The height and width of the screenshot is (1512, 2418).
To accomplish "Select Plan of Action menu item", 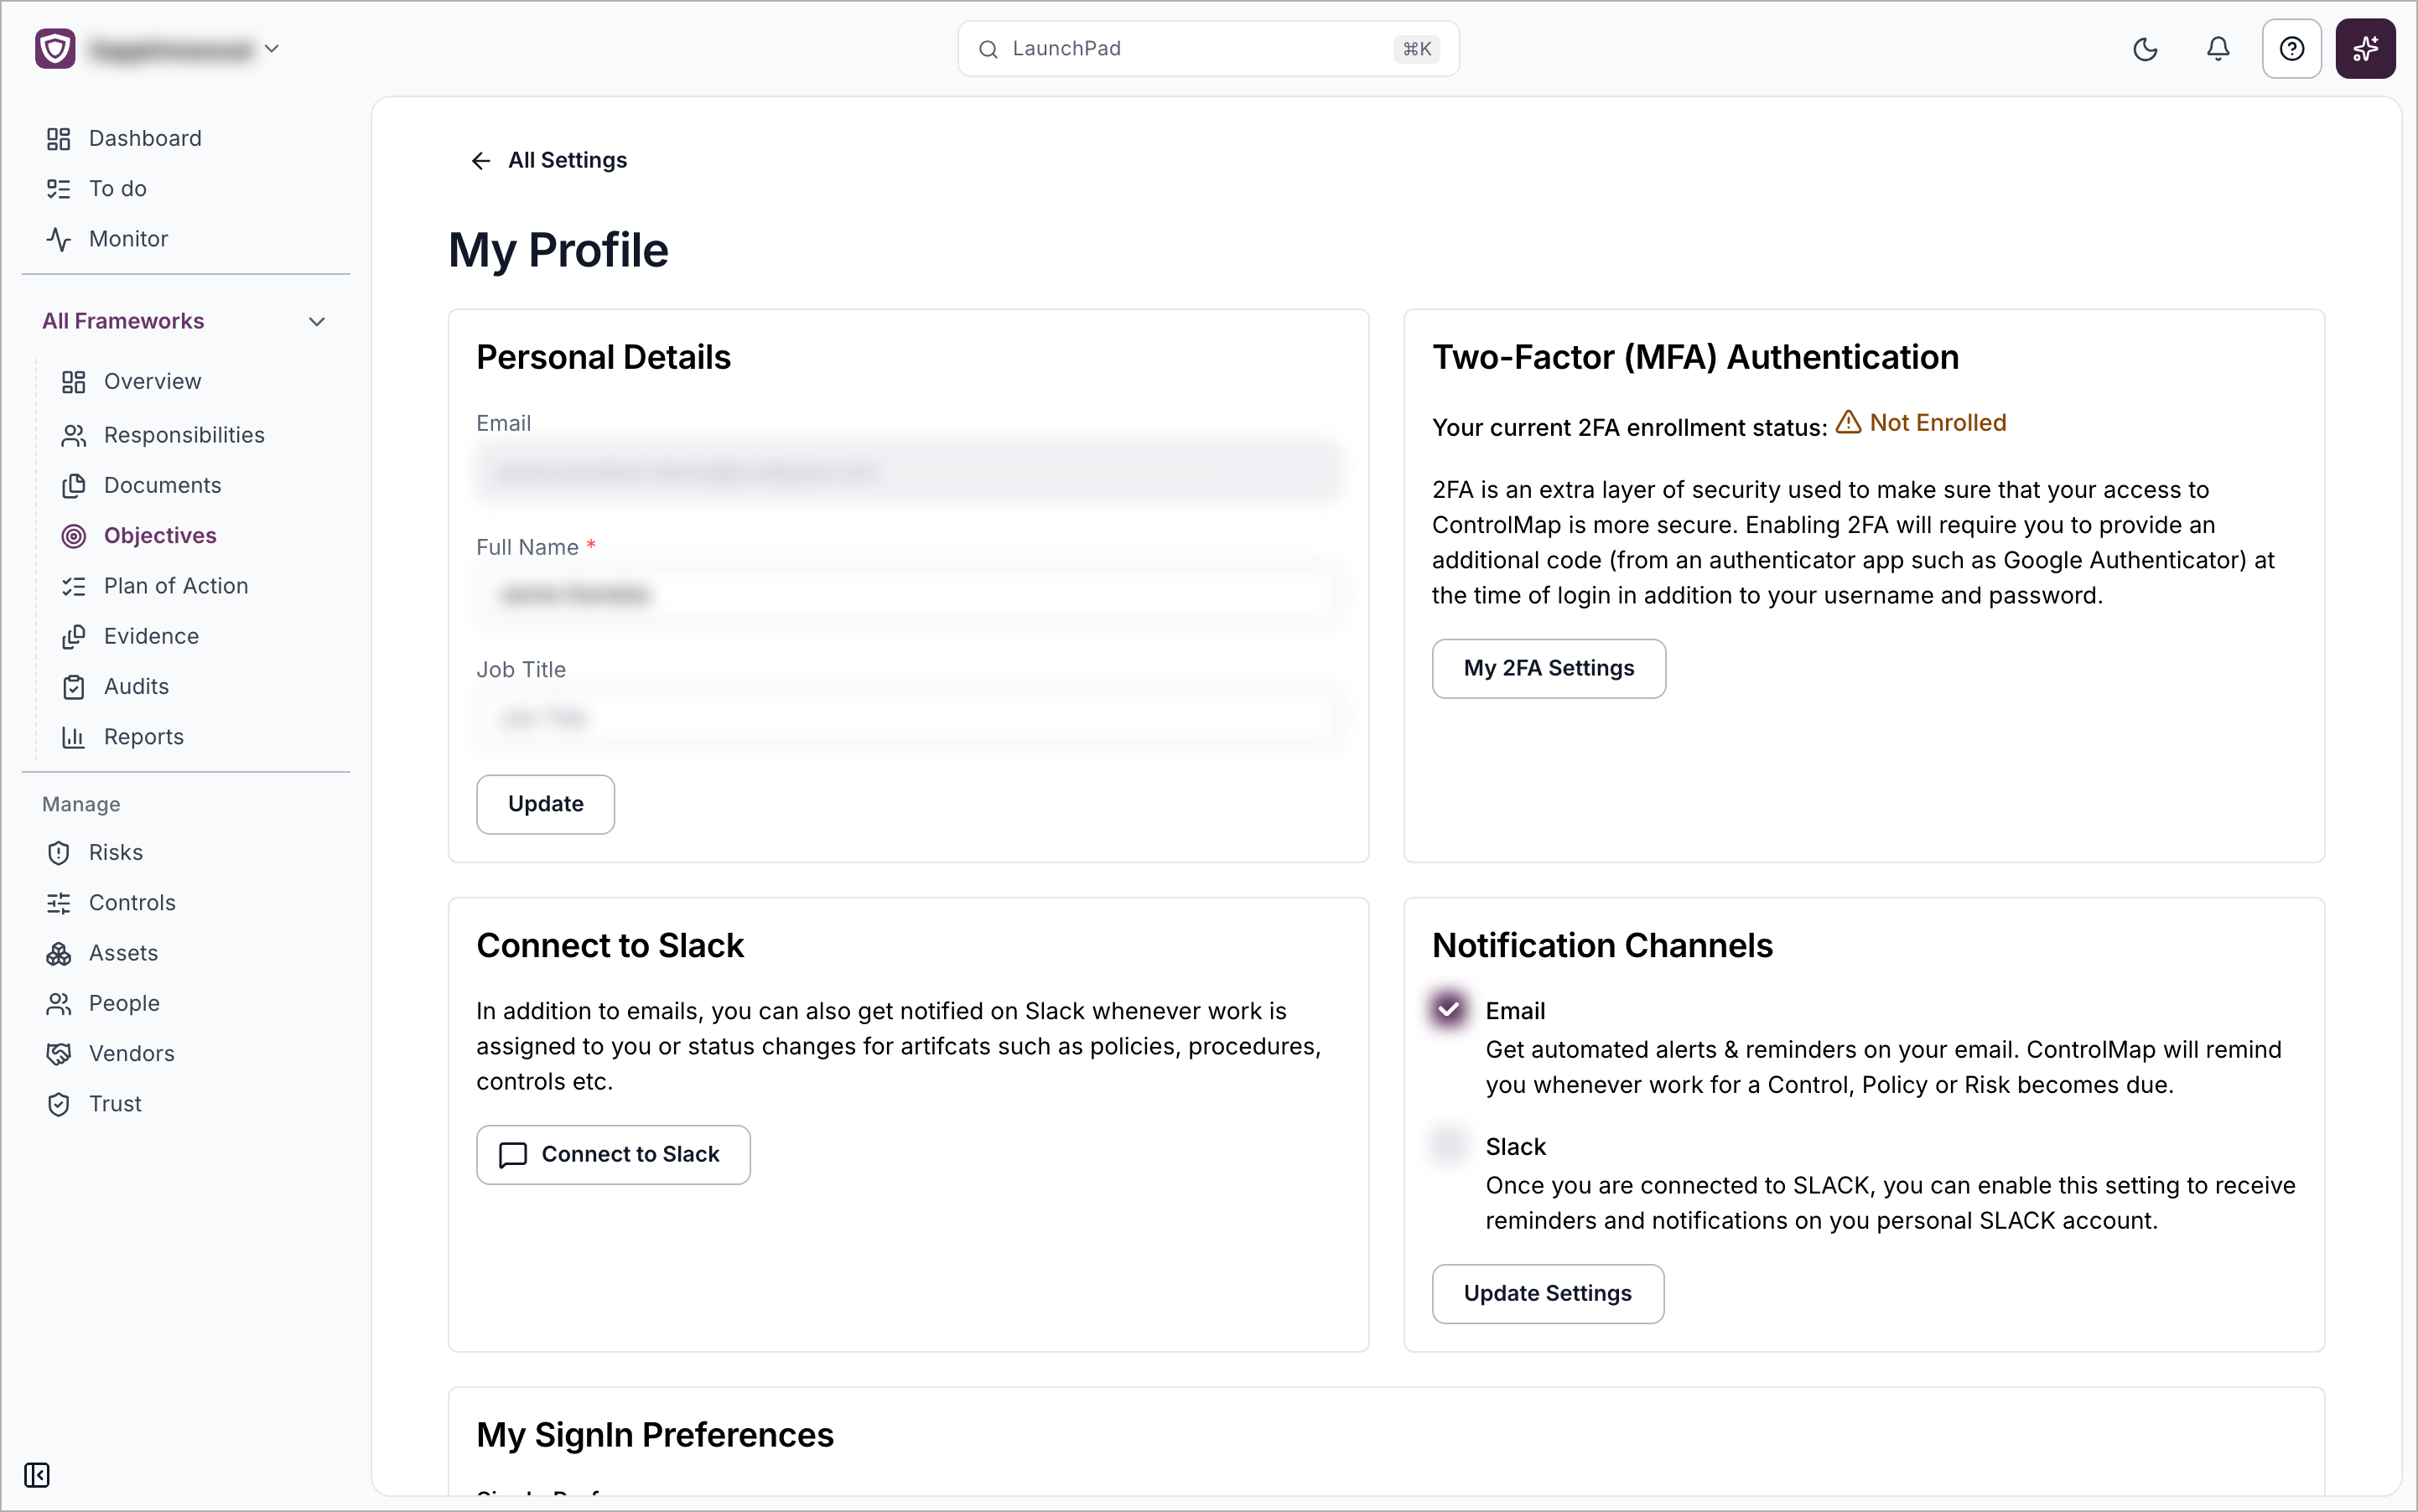I will point(176,586).
